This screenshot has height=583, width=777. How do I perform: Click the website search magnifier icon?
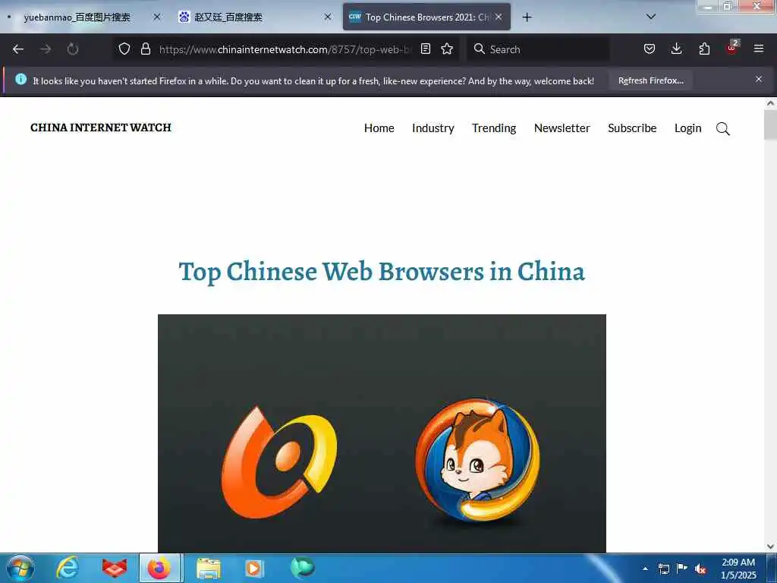point(723,129)
